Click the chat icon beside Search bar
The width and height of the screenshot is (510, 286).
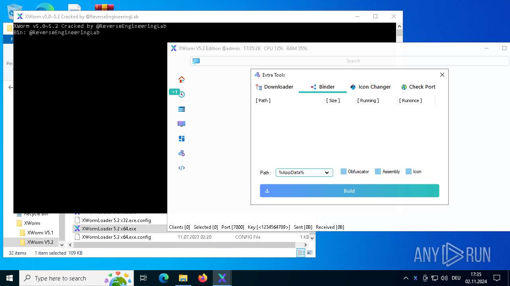196,61
